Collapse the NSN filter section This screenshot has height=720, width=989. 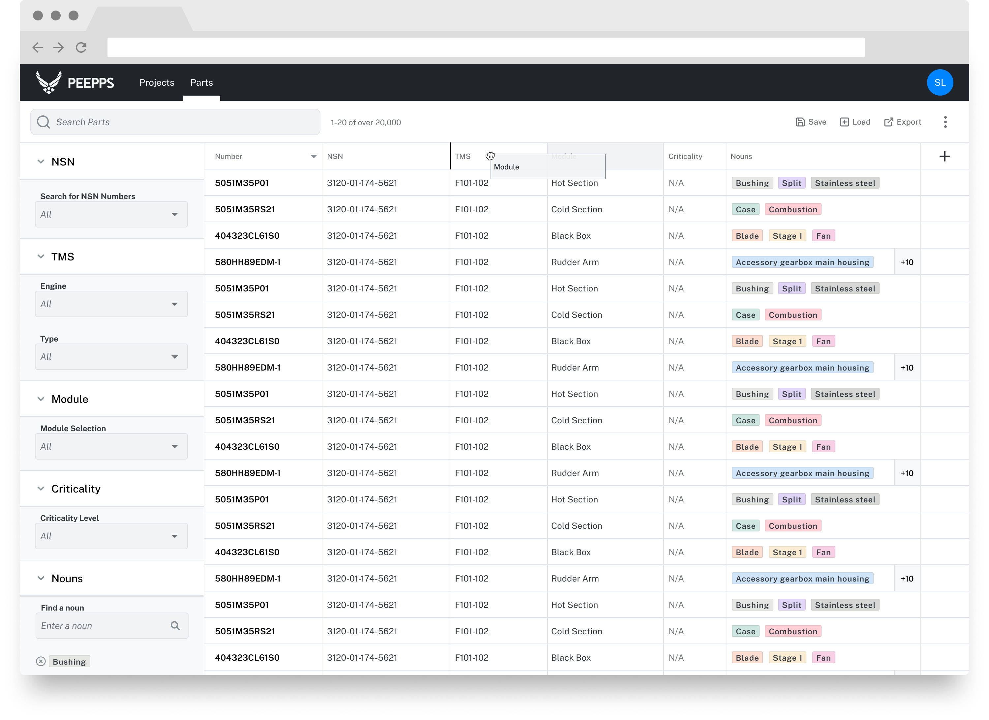tap(41, 162)
